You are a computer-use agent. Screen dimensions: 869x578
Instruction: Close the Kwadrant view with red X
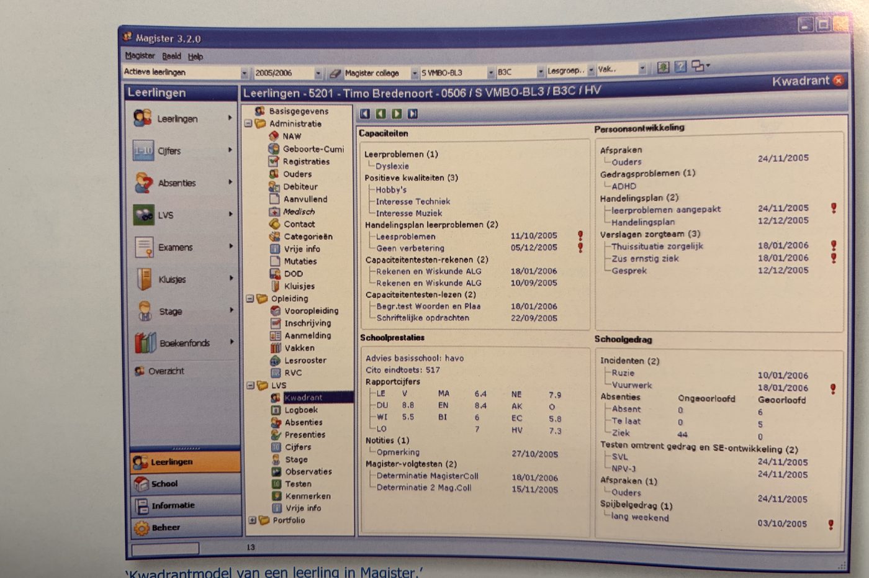pyautogui.click(x=839, y=80)
